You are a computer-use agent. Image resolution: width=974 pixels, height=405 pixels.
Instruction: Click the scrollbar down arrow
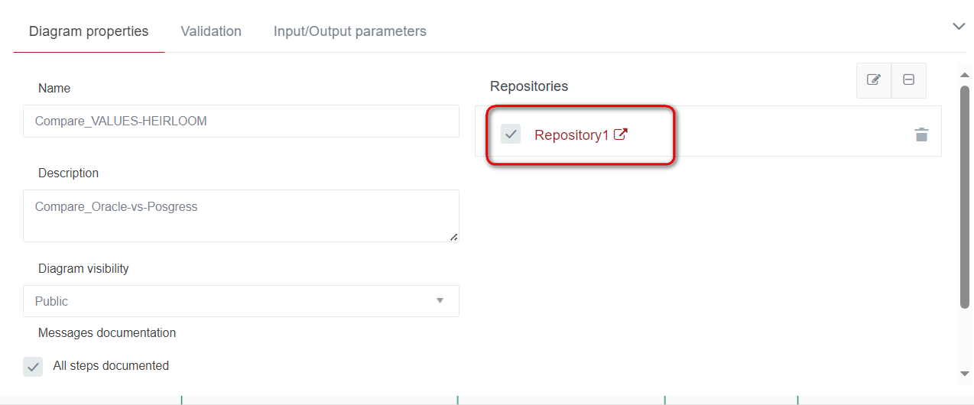click(x=965, y=373)
